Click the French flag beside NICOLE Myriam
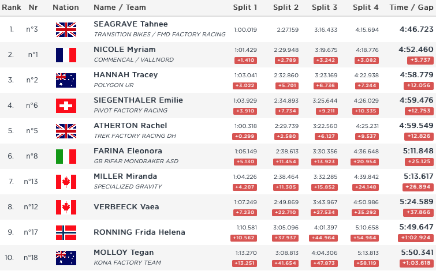The width and height of the screenshot is (436, 271). coord(66,55)
